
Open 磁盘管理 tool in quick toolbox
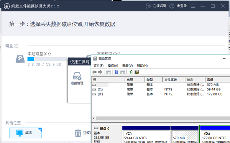[77, 79]
